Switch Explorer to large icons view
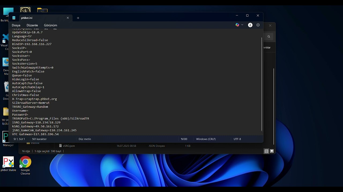 (x=272, y=151)
